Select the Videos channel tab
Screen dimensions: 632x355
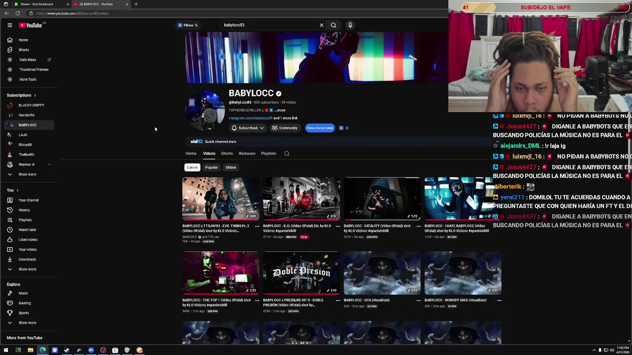click(209, 153)
